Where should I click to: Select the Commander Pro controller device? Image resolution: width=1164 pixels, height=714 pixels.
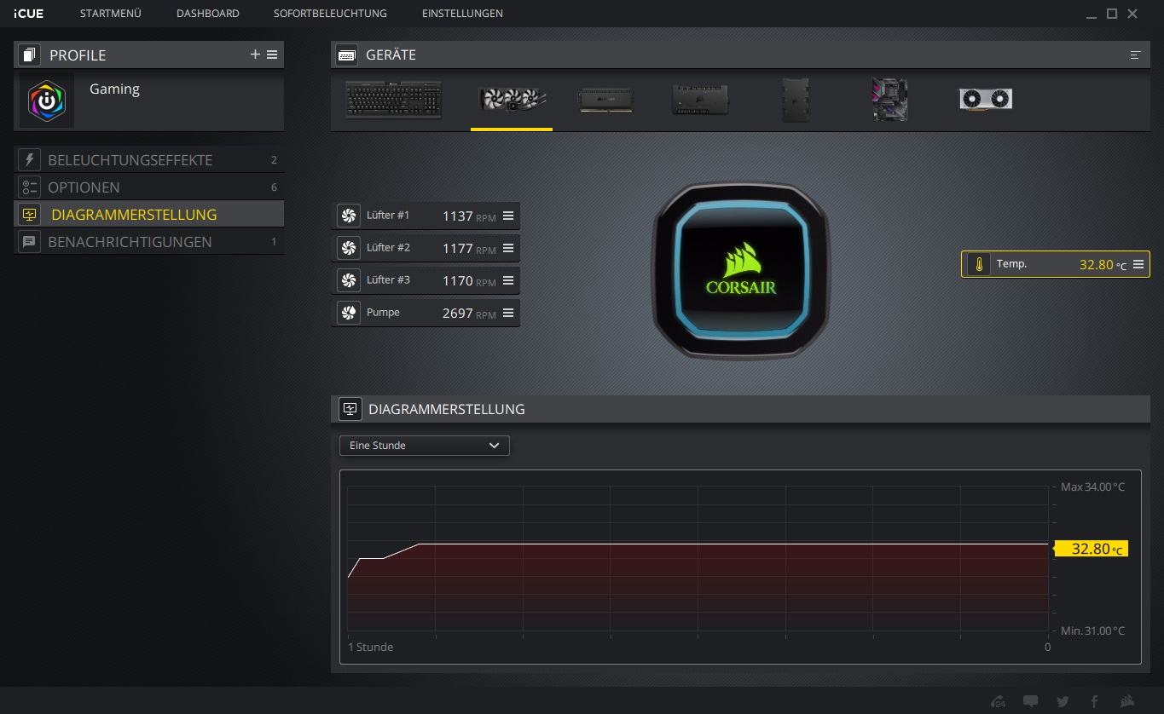coord(700,100)
